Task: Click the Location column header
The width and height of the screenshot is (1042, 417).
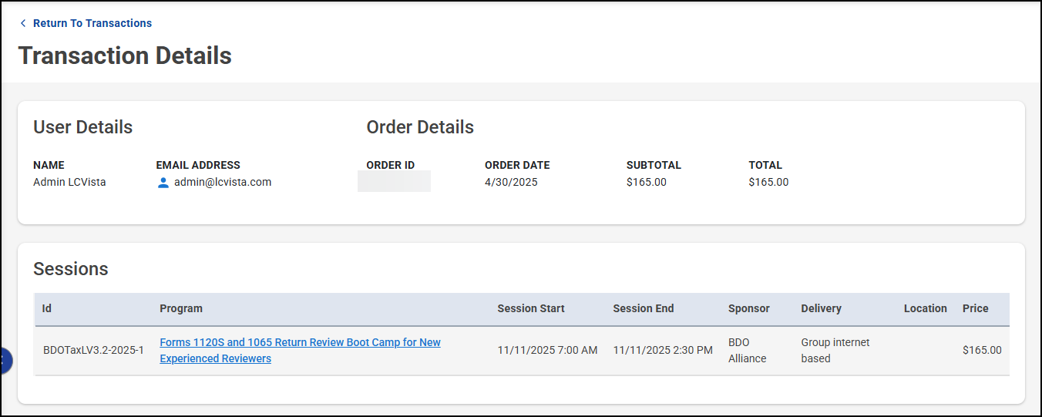Action: click(925, 308)
